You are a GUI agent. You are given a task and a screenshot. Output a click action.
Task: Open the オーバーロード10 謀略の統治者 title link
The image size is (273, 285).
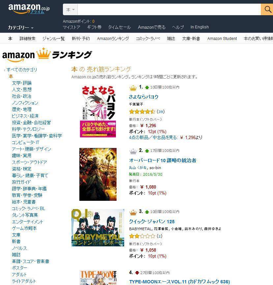pos(163,160)
